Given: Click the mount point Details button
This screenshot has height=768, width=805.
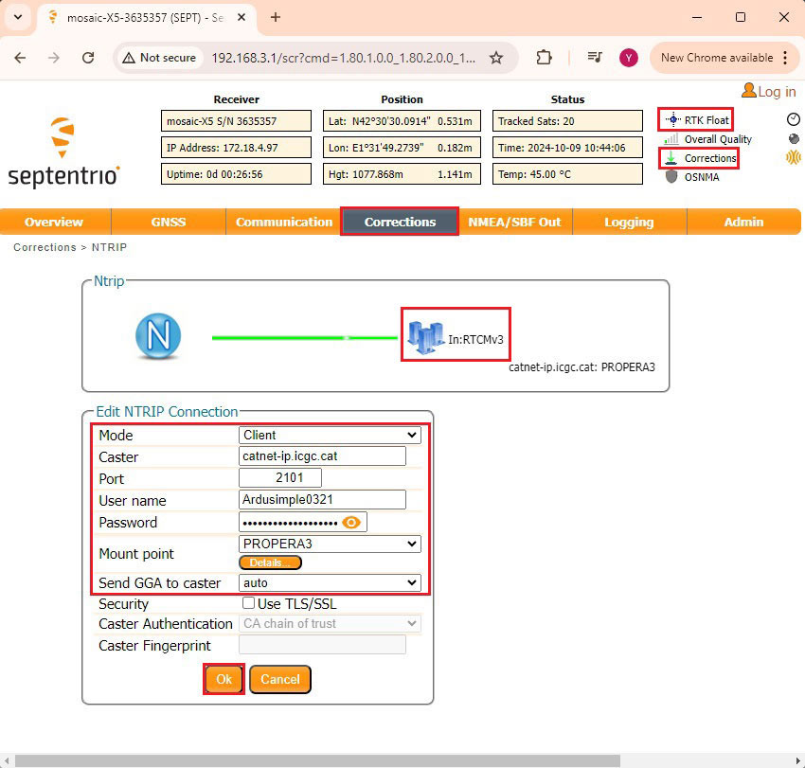Looking at the screenshot, I should 270,563.
